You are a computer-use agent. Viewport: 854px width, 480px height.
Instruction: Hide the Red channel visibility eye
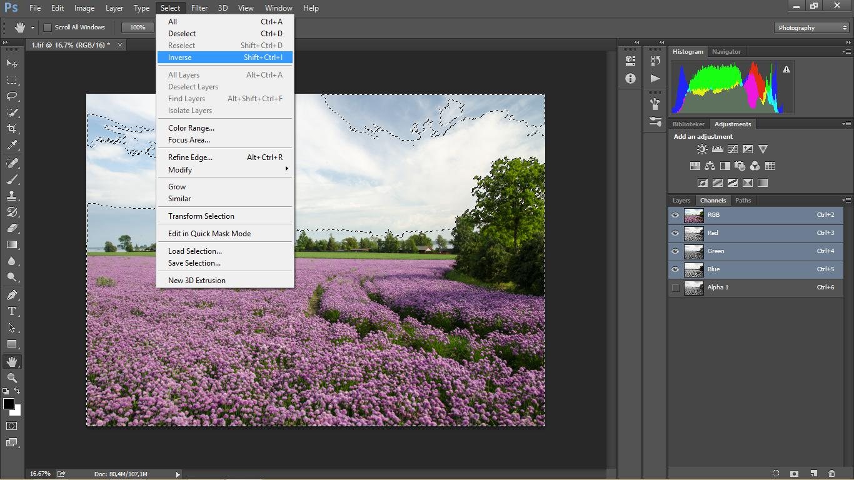[675, 233]
